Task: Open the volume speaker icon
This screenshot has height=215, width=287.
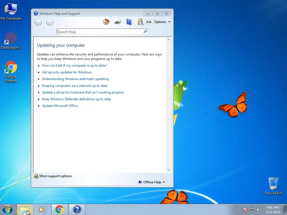Action: 259,210
